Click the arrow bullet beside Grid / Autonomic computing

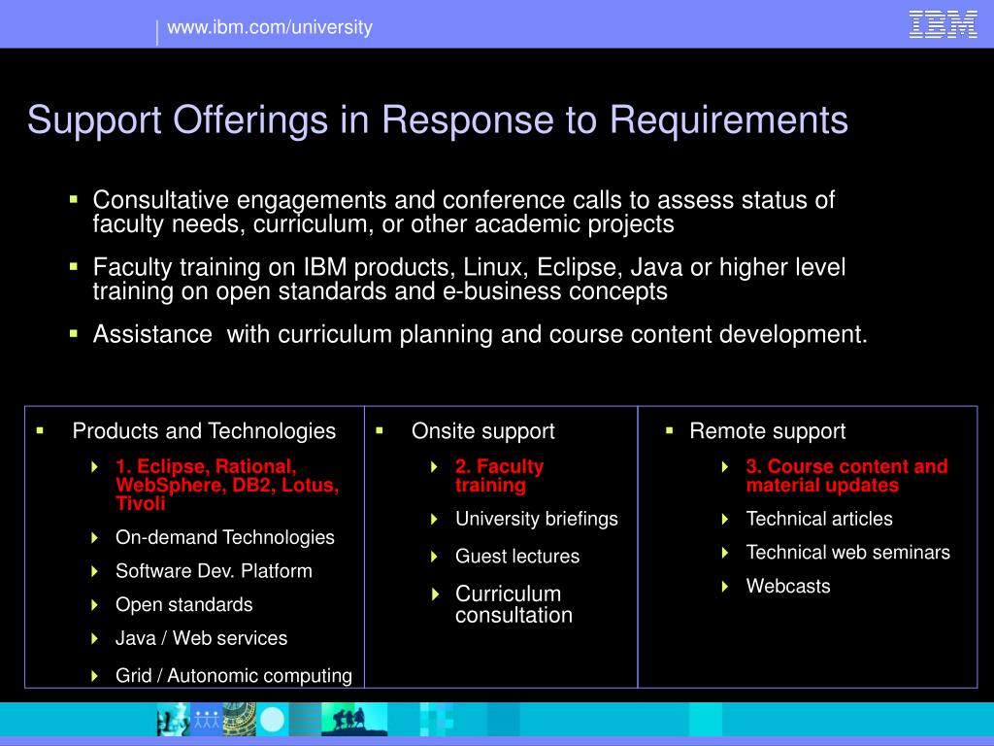click(94, 676)
